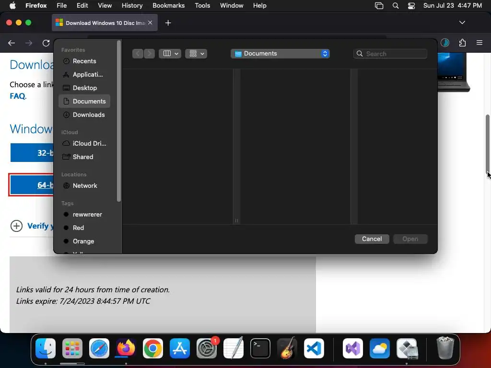Screen dimensions: 491x368
Task: Launch Google Chrome from the Dock
Action: point(153,348)
